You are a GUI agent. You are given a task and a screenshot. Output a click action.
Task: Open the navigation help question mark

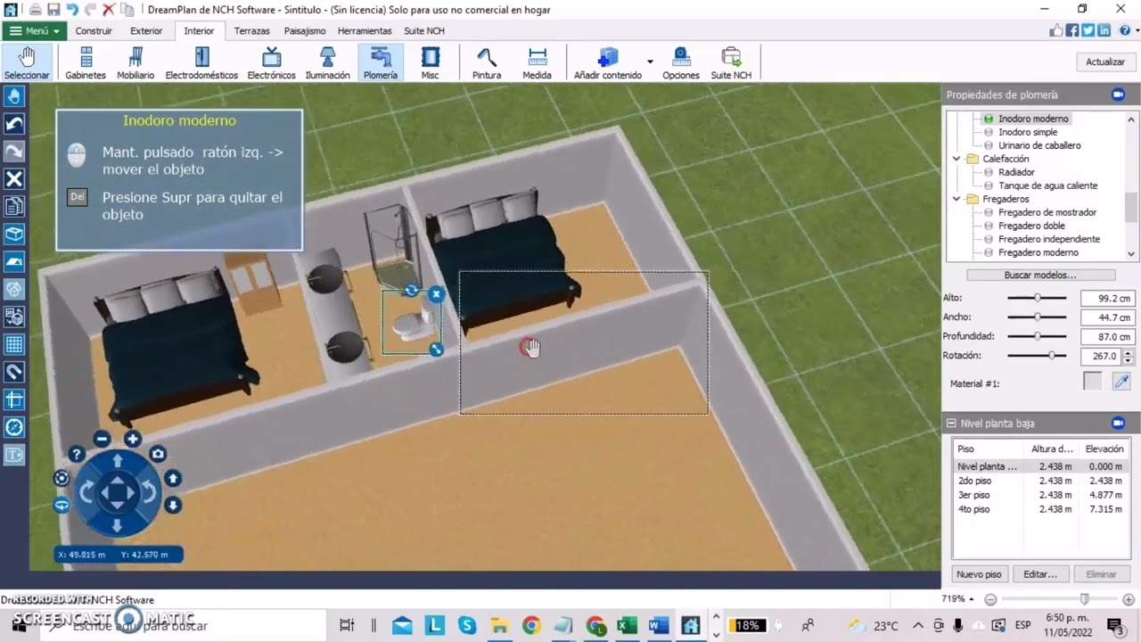pos(78,455)
